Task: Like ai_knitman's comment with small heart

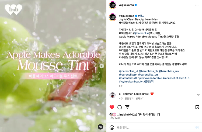Action: click(198, 95)
